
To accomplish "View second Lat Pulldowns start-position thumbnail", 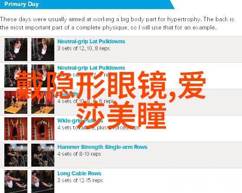I will click(x=16, y=76).
